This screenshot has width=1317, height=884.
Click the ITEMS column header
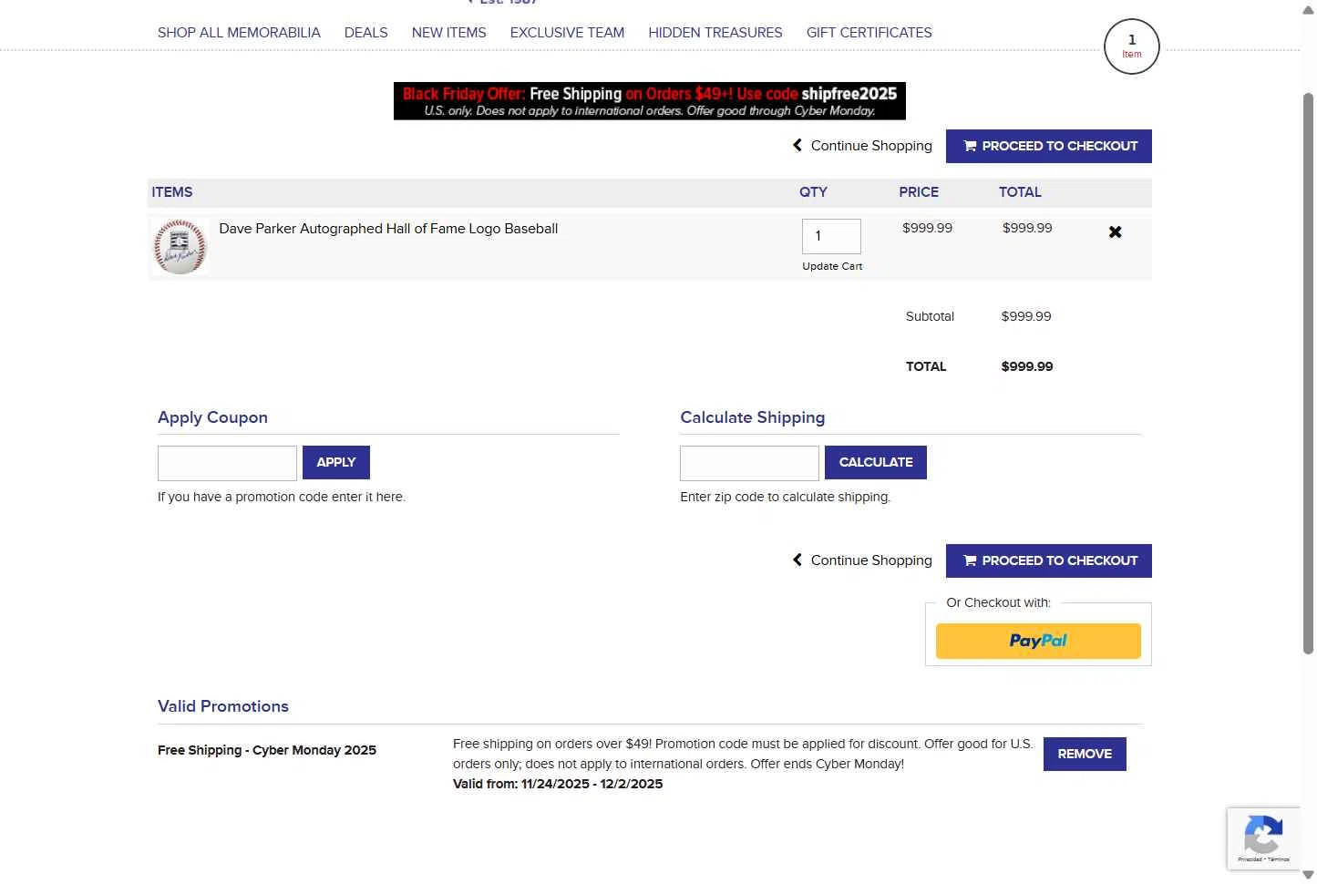(172, 192)
